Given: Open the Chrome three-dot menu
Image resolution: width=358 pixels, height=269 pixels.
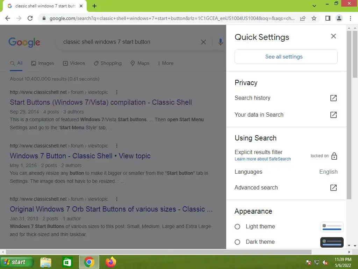Looking at the screenshot, I should [350, 18].
